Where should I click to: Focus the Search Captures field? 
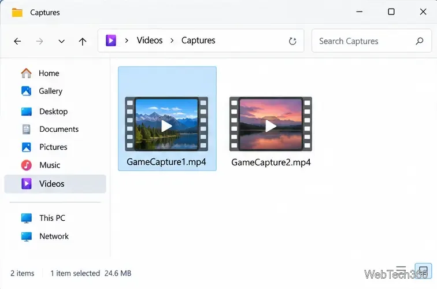372,40
